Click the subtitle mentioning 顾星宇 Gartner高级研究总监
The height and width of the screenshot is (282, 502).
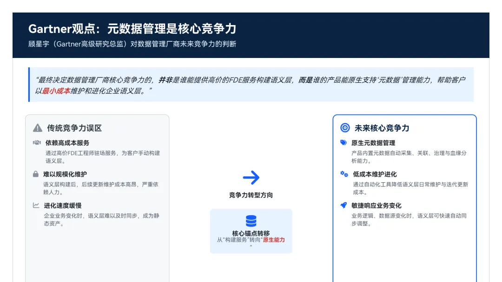[x=132, y=44]
